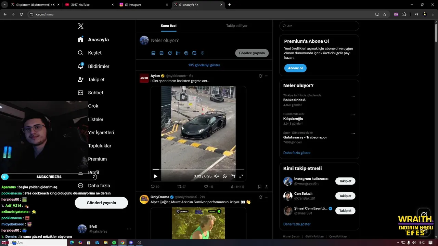Open Bildirimler notifications with badge
The image size is (438, 246).
(93, 66)
